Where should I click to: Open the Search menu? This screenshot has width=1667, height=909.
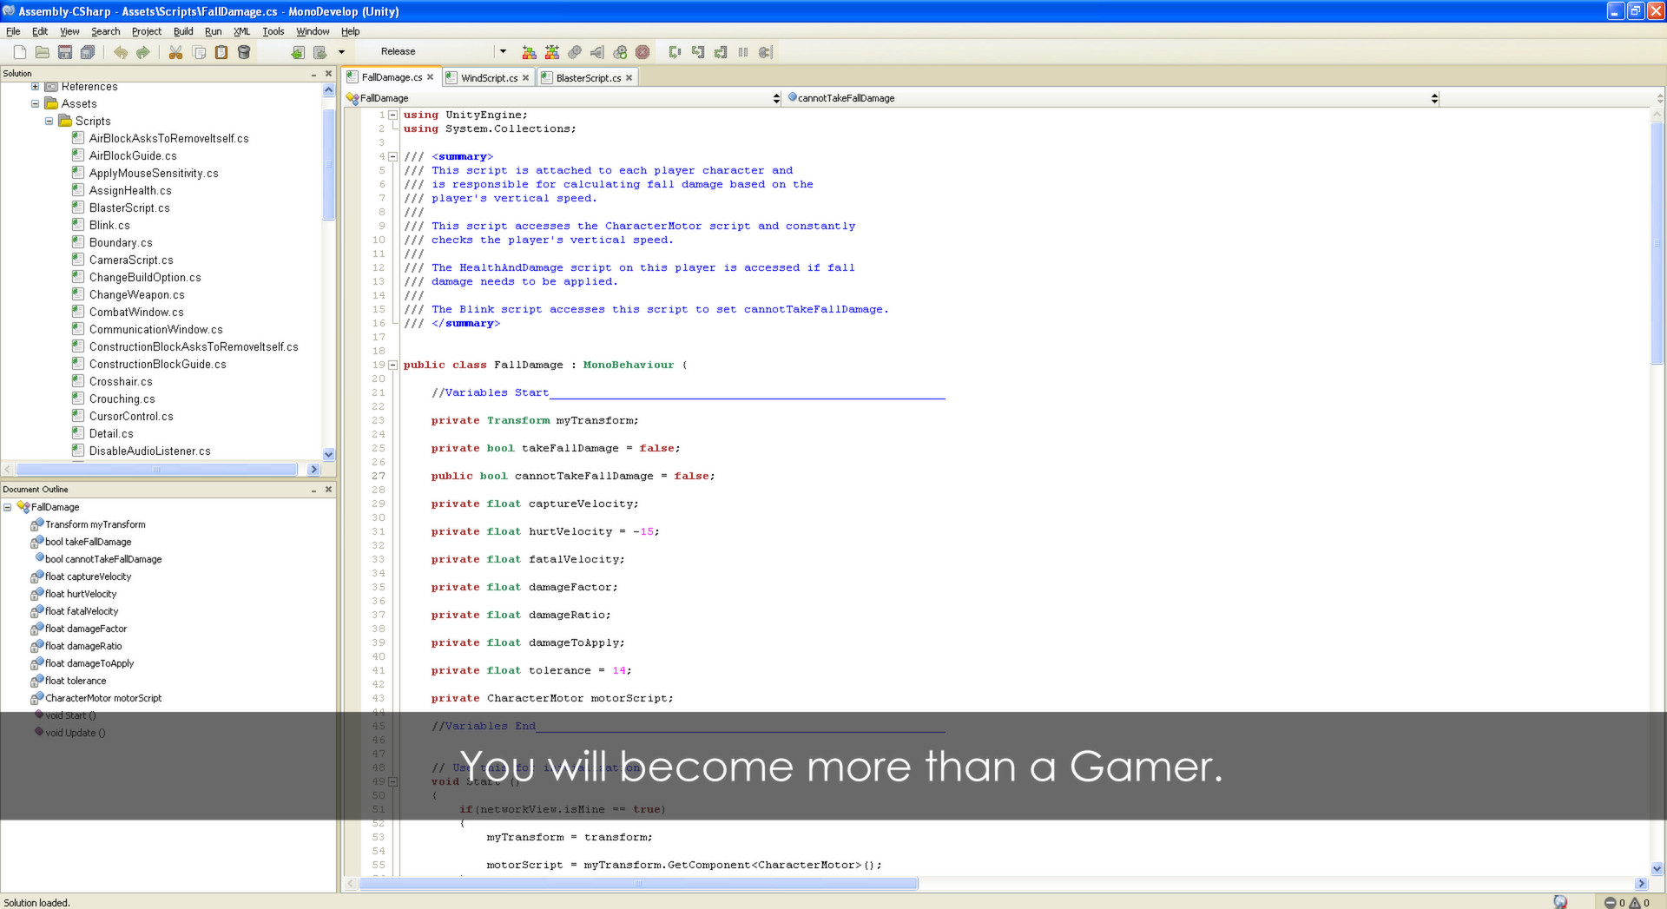106,31
